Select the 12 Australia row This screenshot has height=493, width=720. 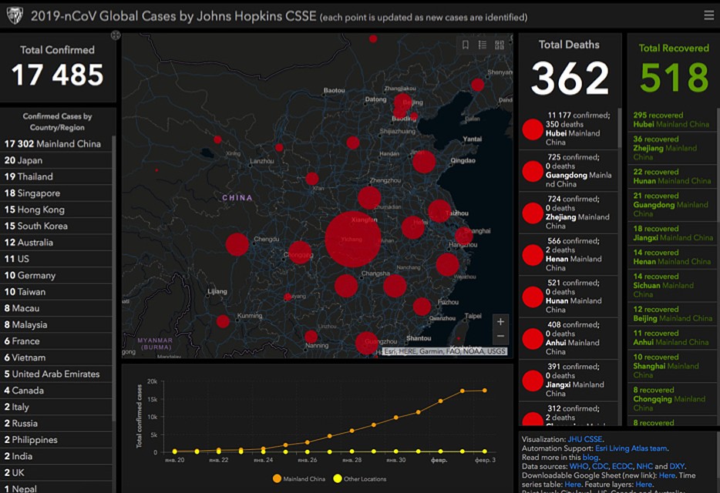point(56,243)
